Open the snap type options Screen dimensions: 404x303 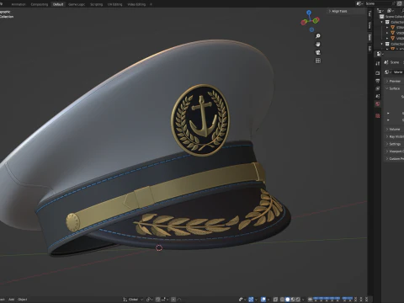[x=164, y=300]
